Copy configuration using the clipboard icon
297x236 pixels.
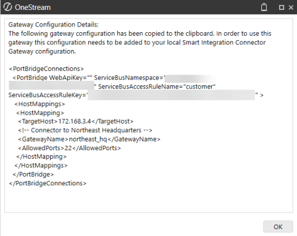[x=264, y=7]
